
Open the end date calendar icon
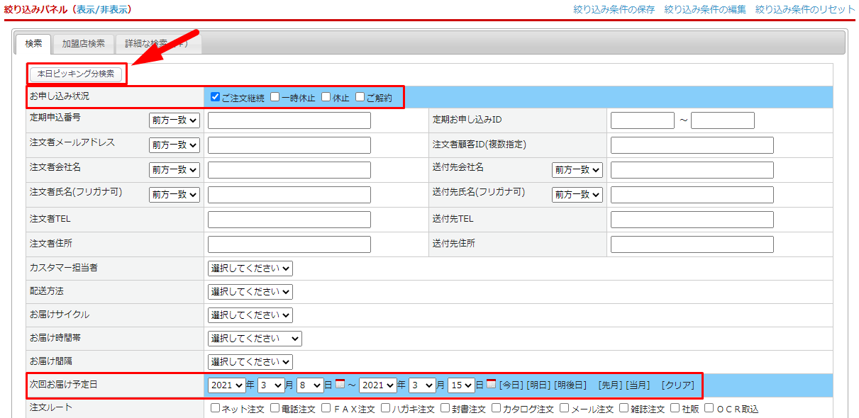(x=491, y=384)
